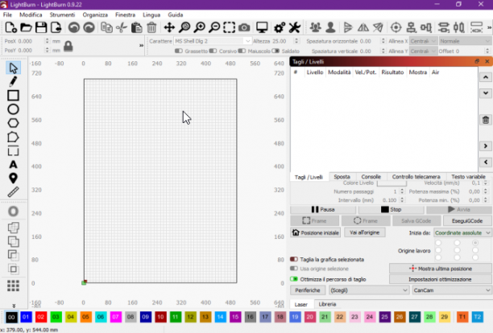Save the project with the floppy disk icon
This screenshot has width=493, height=333.
[x=41, y=27]
